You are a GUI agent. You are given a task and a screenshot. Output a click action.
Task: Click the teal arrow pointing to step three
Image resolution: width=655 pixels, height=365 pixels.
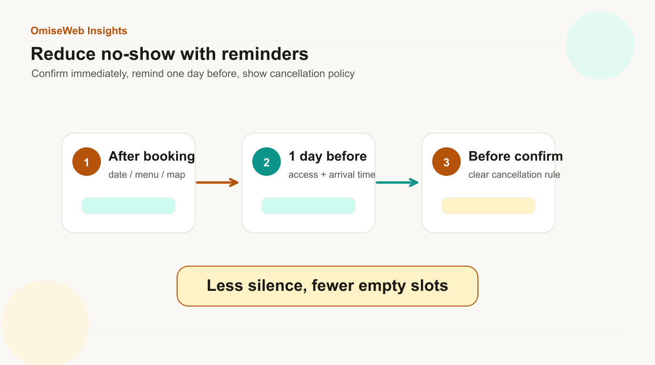pyautogui.click(x=397, y=182)
